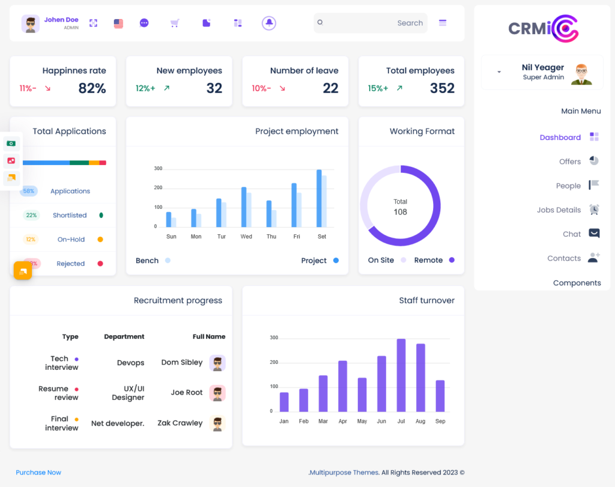Image resolution: width=615 pixels, height=487 pixels.
Task: Click the Jobs Details alarm clock icon
Action: [x=594, y=209]
